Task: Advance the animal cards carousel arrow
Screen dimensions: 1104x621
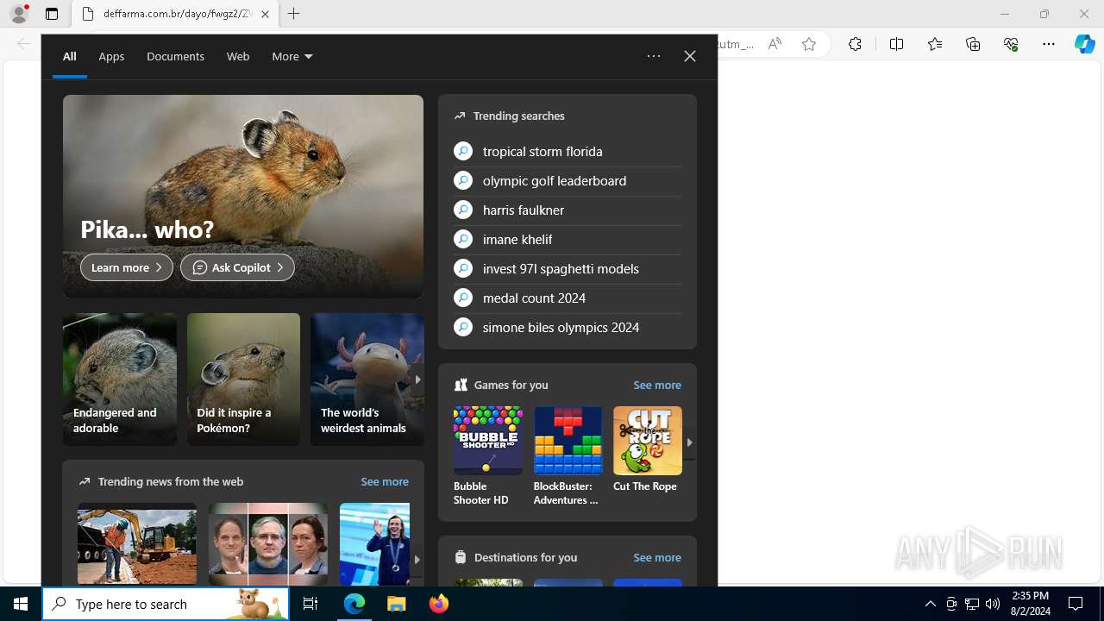Action: click(x=417, y=379)
